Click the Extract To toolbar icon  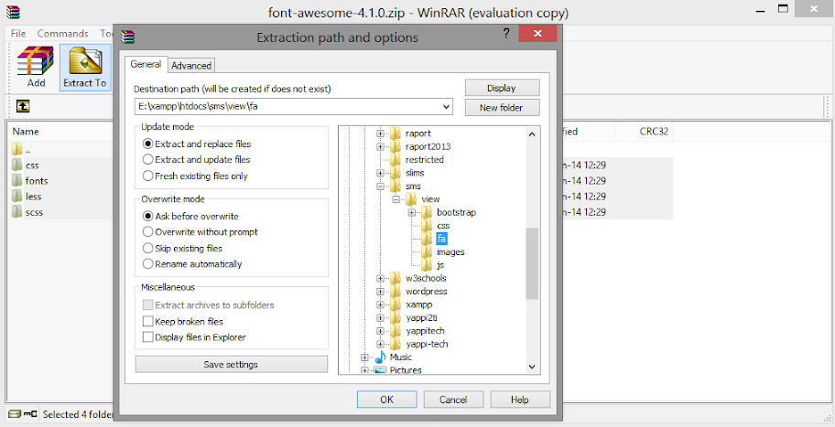[85, 60]
